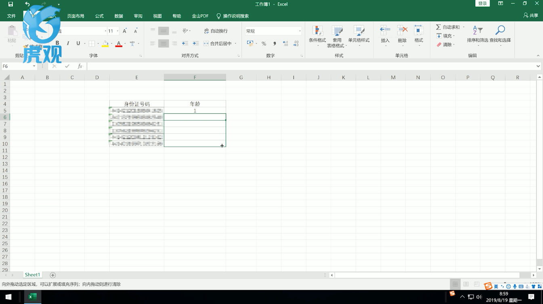Screen dimensions: 543x304
Task: Switch to 数据 Data tab
Action: (x=119, y=16)
